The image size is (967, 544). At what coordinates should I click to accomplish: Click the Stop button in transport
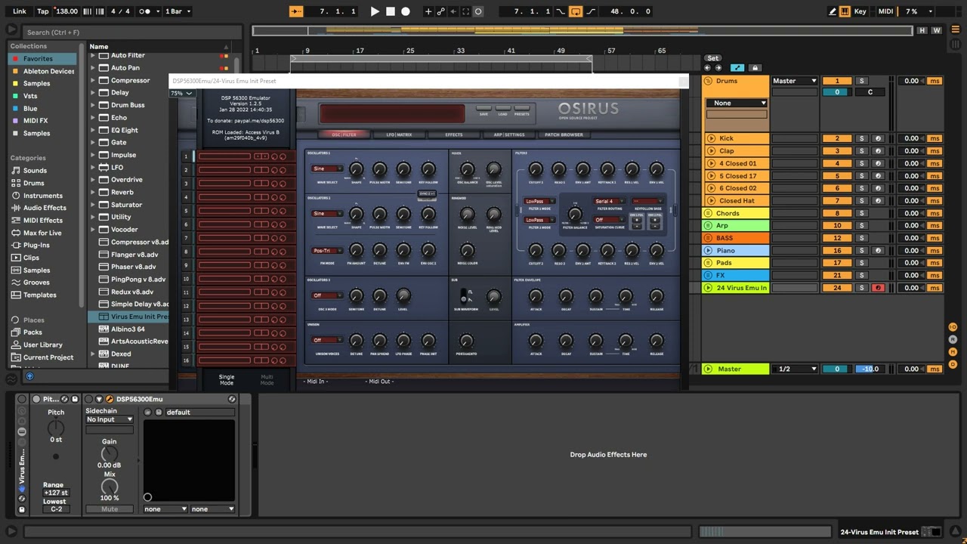pyautogui.click(x=391, y=11)
